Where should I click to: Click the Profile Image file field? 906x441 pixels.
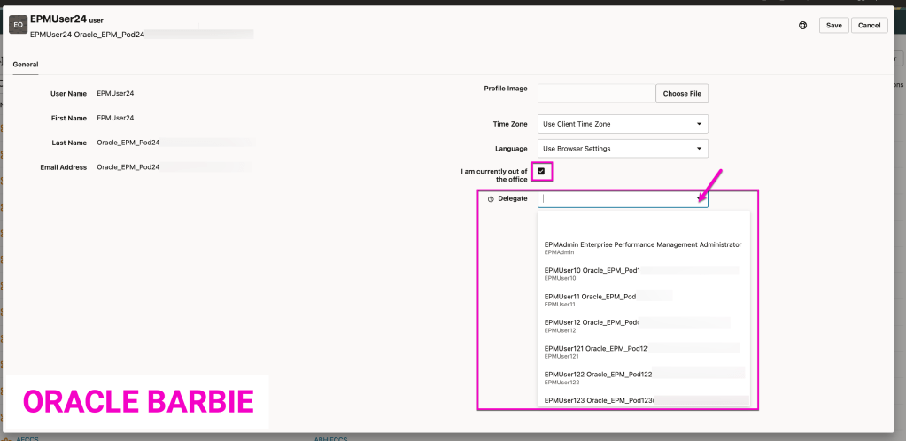596,93
